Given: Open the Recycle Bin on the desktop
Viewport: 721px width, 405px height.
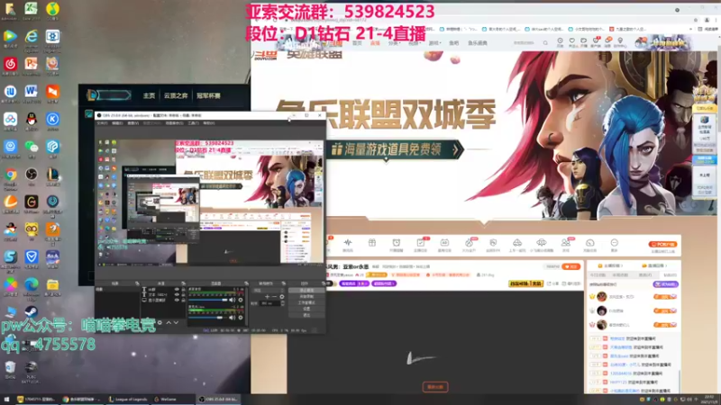Looking at the screenshot, I should [10, 367].
